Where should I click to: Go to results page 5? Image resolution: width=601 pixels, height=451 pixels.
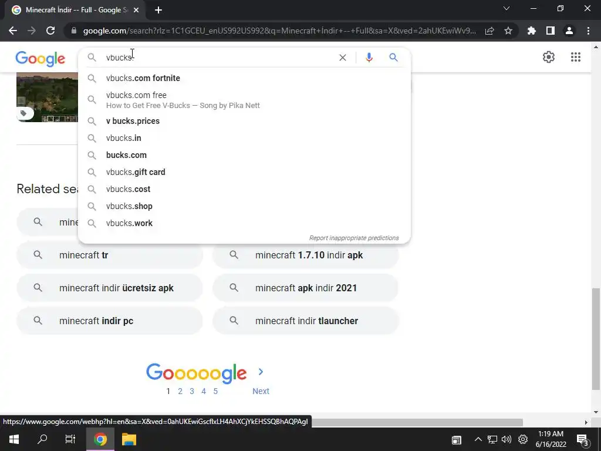(215, 391)
